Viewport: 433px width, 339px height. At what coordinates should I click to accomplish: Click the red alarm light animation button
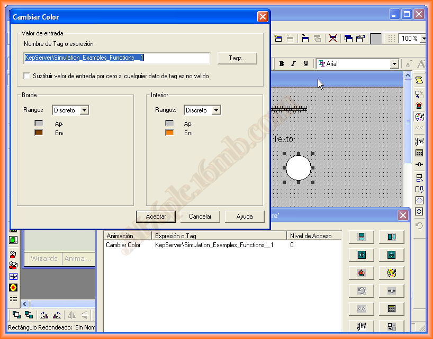coord(362,273)
